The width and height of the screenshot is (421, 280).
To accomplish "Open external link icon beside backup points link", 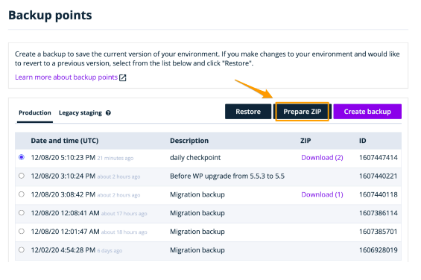I will [x=123, y=77].
